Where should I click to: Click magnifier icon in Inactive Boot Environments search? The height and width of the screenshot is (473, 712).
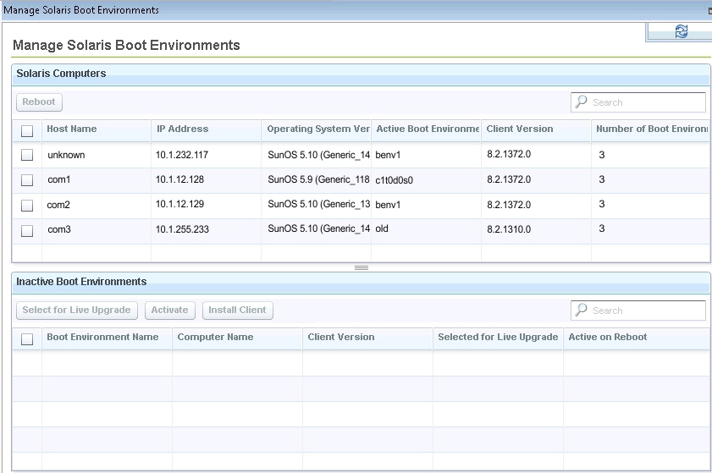[581, 311]
